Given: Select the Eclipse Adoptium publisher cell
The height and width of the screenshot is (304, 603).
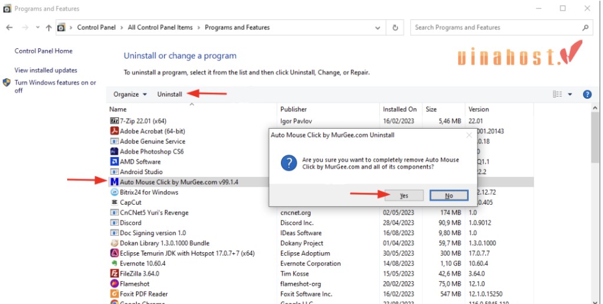Looking at the screenshot, I should (x=305, y=253).
